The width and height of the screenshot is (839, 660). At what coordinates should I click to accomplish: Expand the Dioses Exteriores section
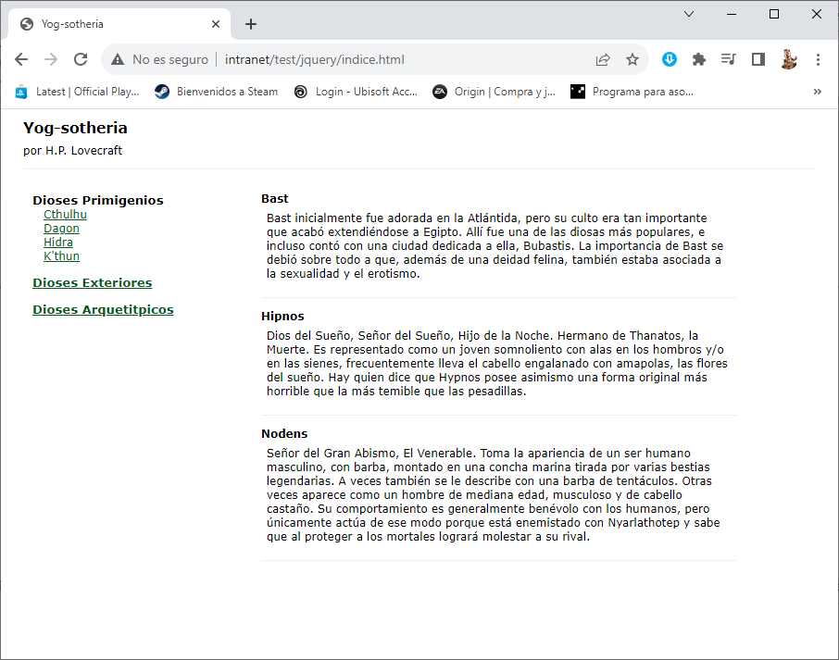click(92, 283)
